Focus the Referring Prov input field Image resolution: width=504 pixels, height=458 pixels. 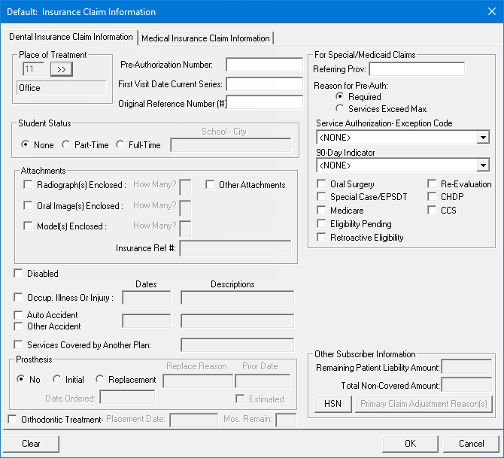417,70
